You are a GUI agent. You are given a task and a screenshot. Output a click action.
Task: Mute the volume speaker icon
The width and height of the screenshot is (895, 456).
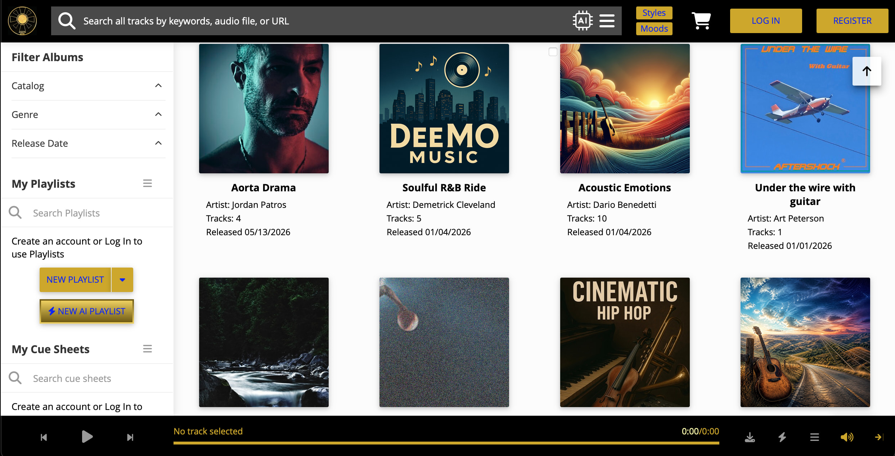[847, 437]
